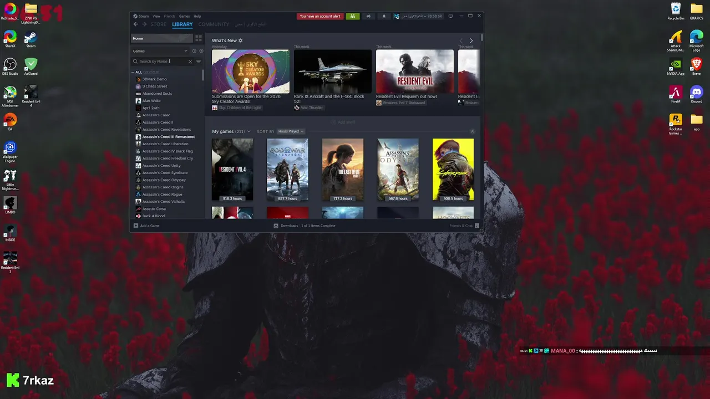The width and height of the screenshot is (710, 399).
Task: Open Recycle Bin desktop icon
Action: [676, 12]
